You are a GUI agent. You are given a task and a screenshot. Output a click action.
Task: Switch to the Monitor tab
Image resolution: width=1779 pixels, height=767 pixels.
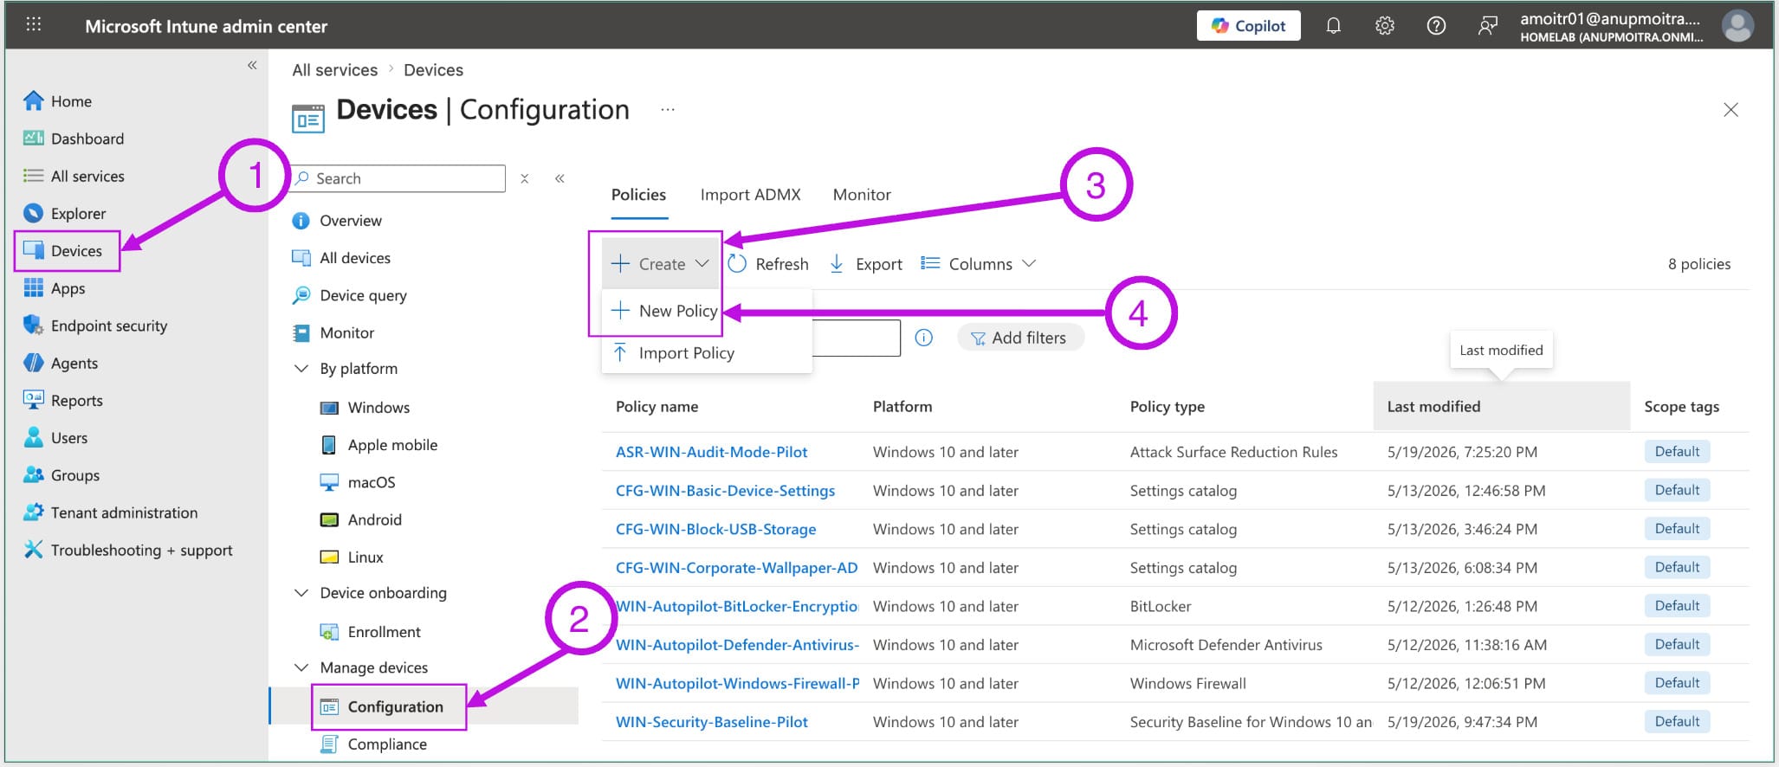(x=862, y=195)
